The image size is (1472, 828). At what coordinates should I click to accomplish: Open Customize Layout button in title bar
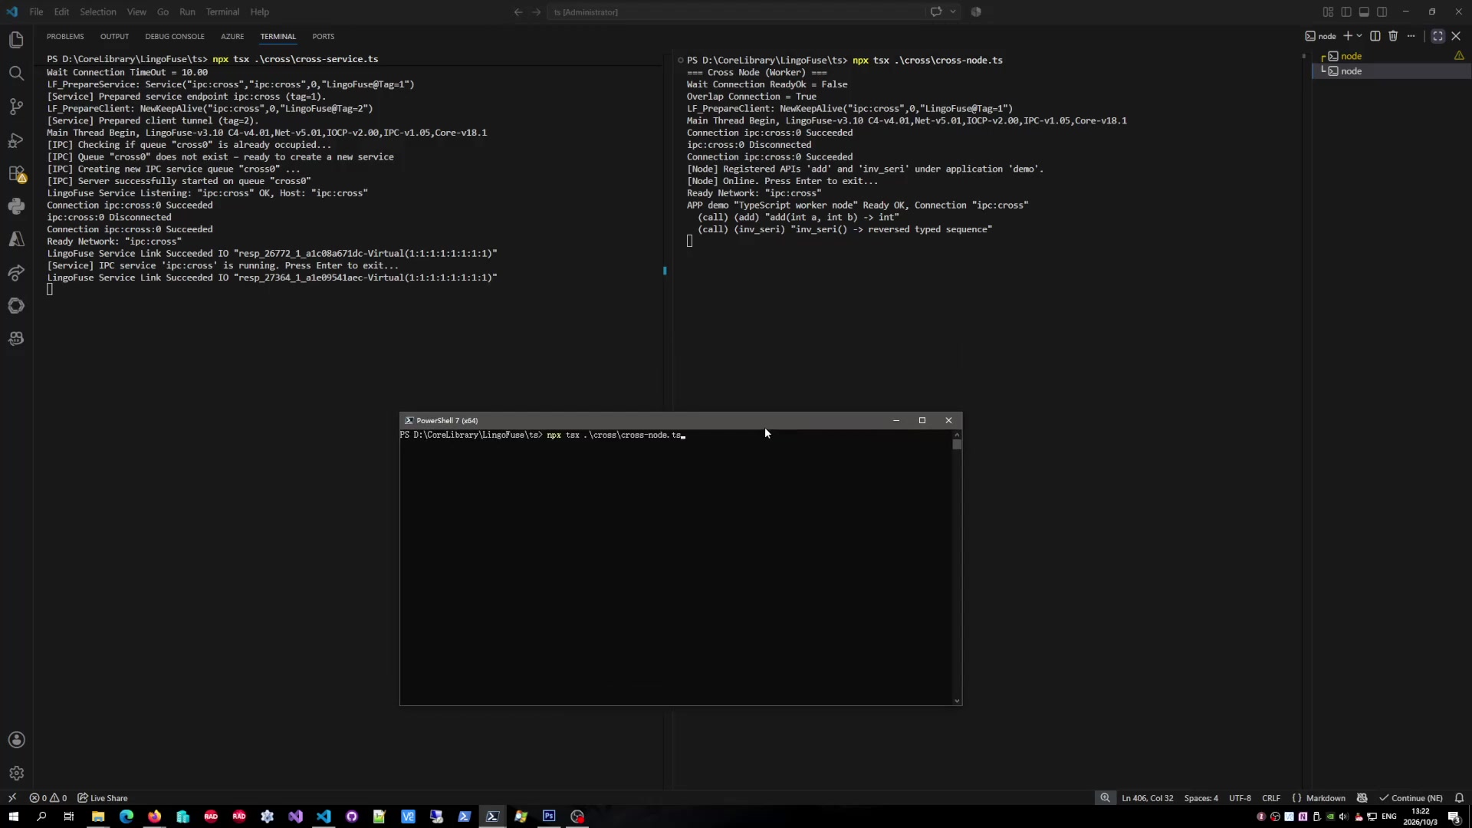pos(1328,11)
